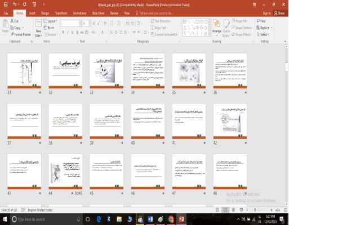The height and width of the screenshot is (225, 338).
Task: Open the Arrange tool in Drawing group
Action: tap(216, 25)
